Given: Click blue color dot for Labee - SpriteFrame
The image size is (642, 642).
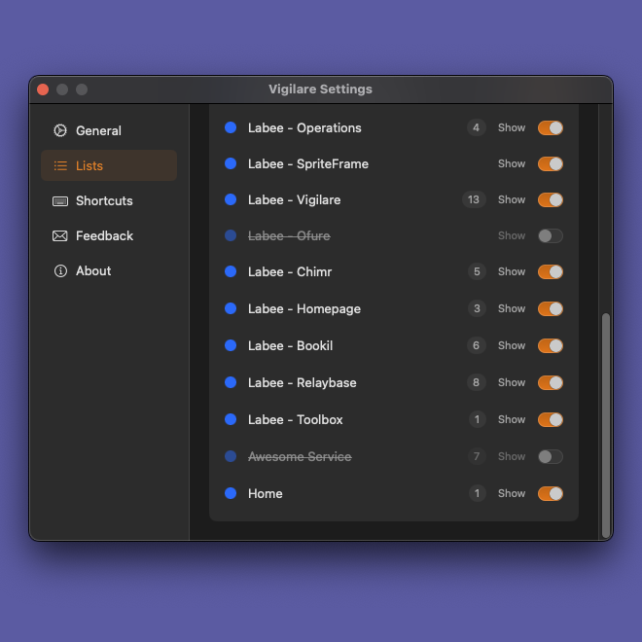Looking at the screenshot, I should point(231,163).
